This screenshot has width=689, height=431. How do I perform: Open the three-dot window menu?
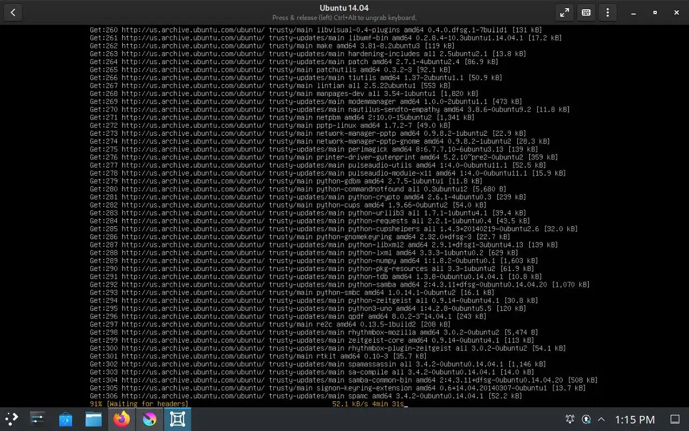[608, 12]
